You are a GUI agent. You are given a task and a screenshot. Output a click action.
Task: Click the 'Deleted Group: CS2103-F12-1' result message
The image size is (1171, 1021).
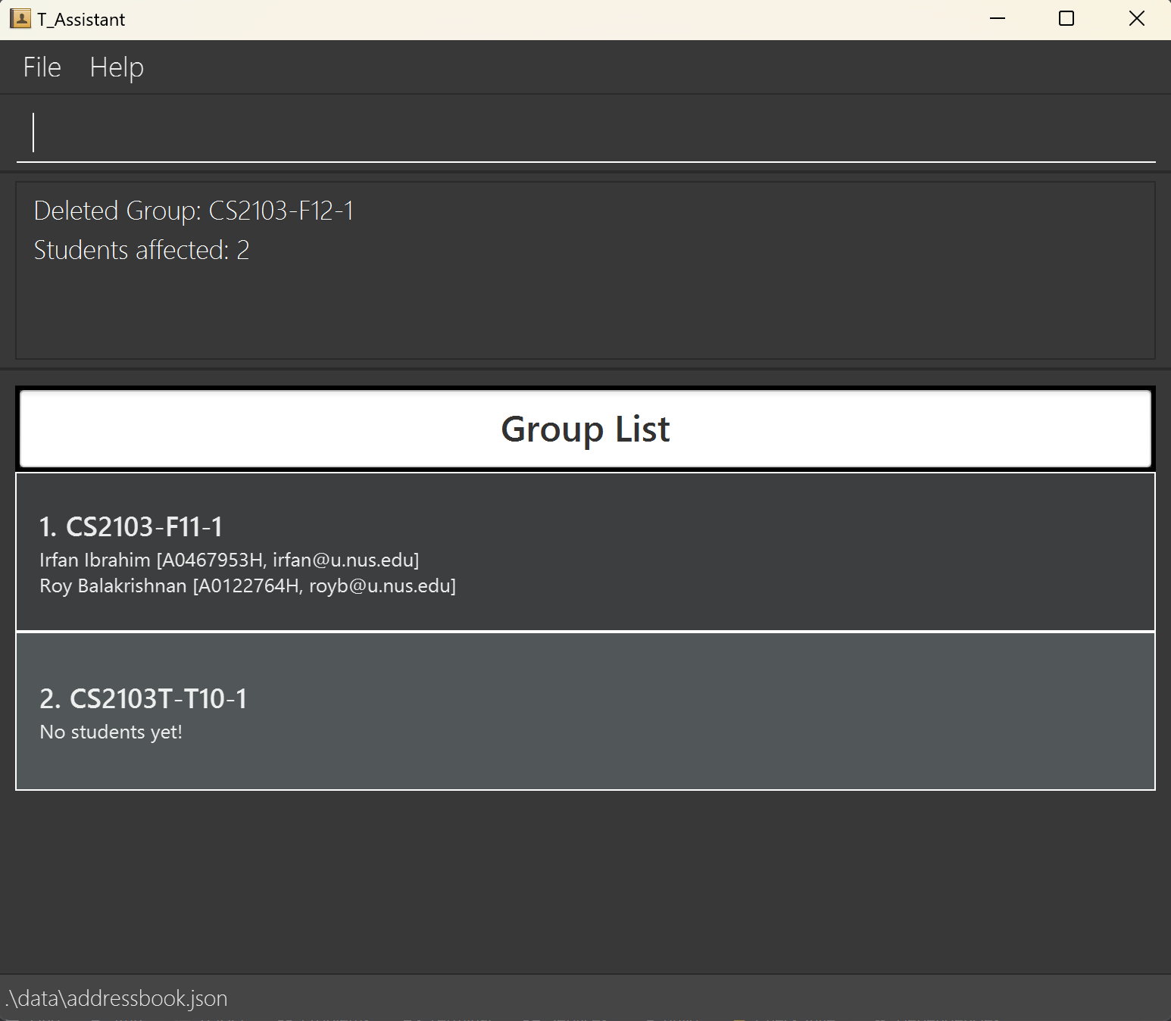click(x=194, y=211)
